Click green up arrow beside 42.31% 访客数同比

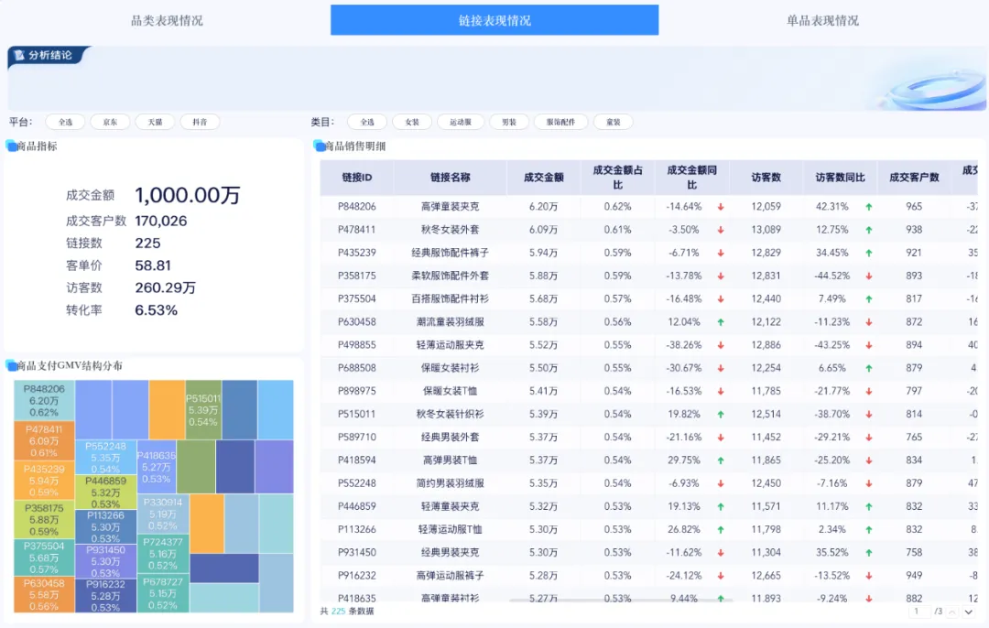point(868,207)
